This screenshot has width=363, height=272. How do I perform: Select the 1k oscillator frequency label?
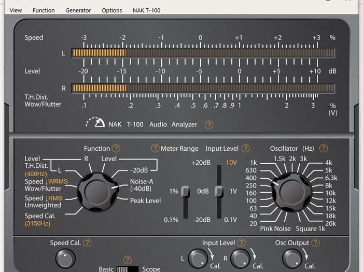(x=254, y=163)
